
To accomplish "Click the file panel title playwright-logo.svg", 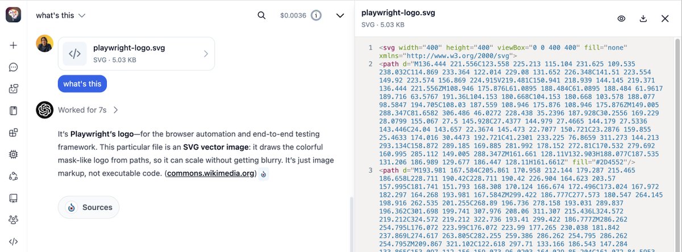I will click(398, 12).
